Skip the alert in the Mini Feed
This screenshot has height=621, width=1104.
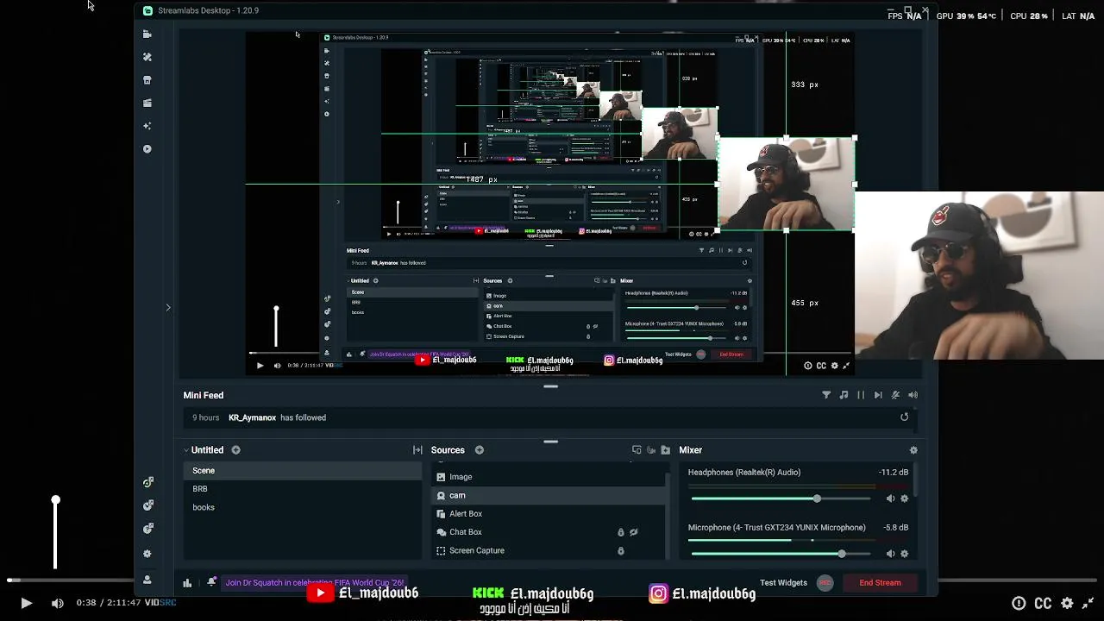click(878, 395)
